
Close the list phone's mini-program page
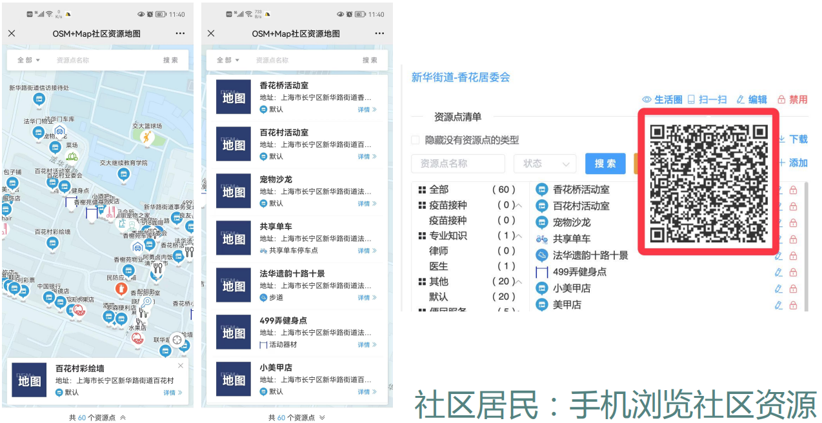211,34
